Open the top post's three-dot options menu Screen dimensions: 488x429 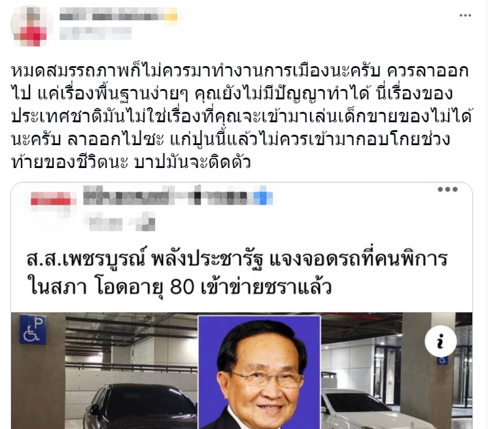click(x=465, y=15)
